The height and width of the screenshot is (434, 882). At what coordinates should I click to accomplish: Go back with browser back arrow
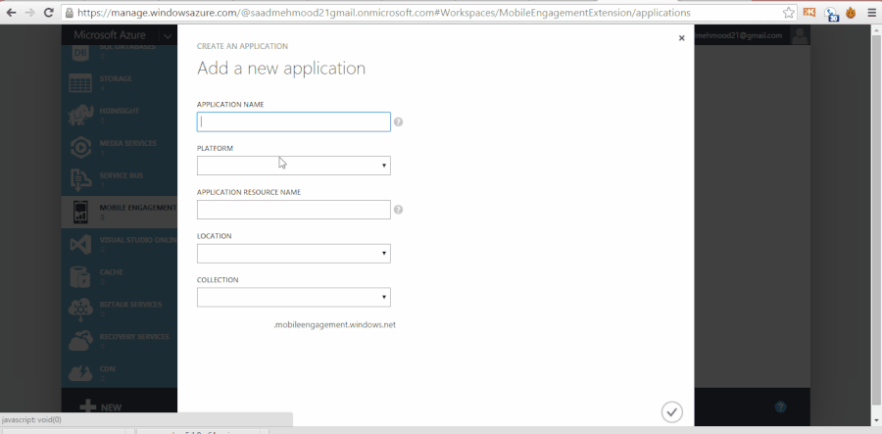click(11, 13)
